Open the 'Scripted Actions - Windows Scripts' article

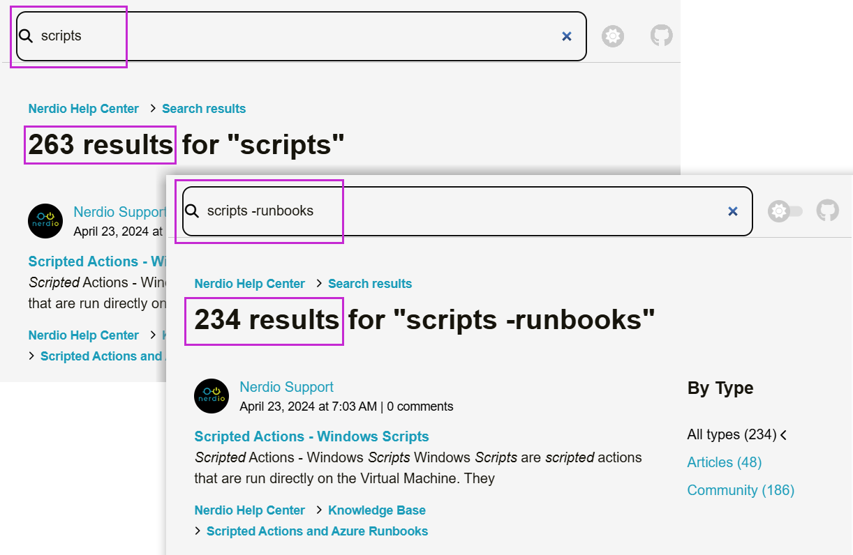[312, 436]
